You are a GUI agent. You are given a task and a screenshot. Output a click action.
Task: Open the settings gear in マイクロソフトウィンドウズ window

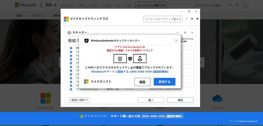[x=192, y=19]
